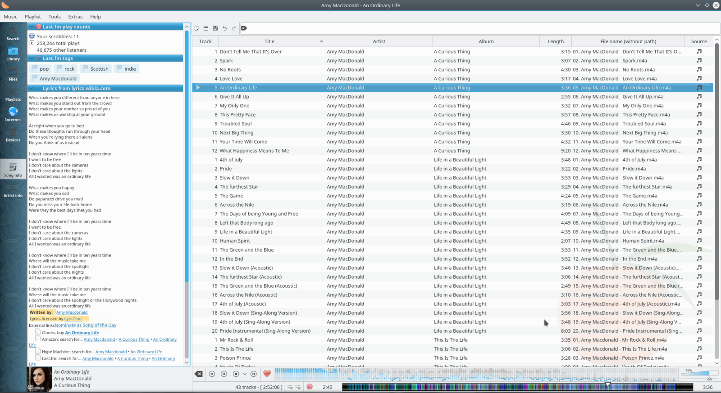Screen dimensions: 721x393
Task: Click the Last.fm icon in play counts header
Action: (39, 27)
